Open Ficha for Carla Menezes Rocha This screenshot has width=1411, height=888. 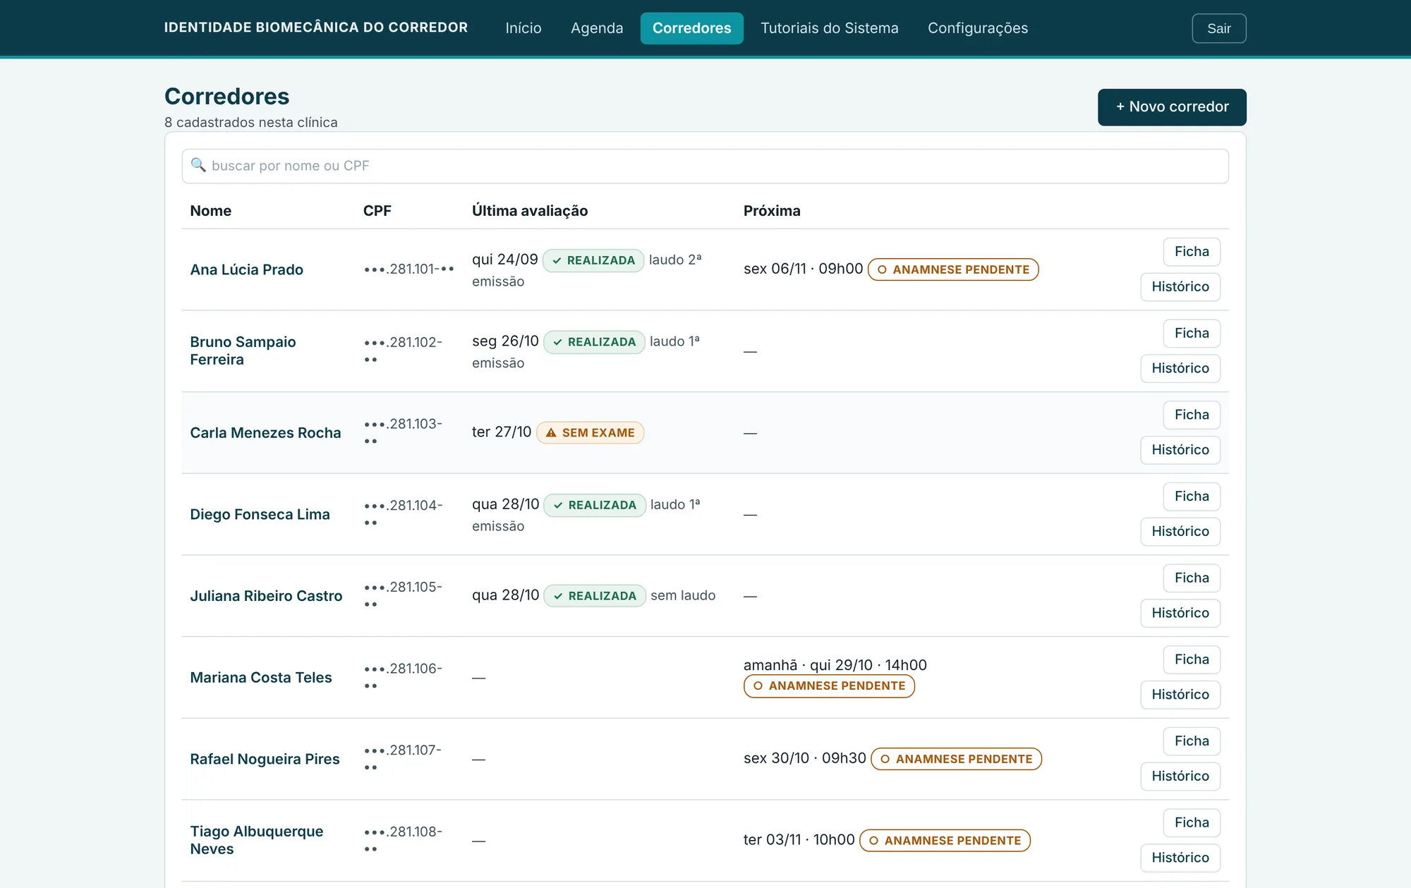1192,415
